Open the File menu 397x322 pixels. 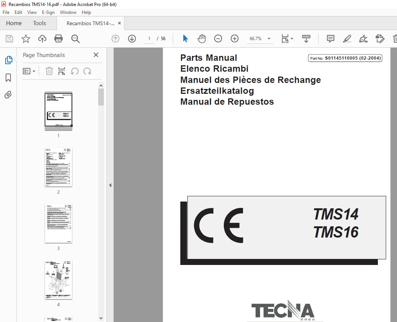coord(6,12)
